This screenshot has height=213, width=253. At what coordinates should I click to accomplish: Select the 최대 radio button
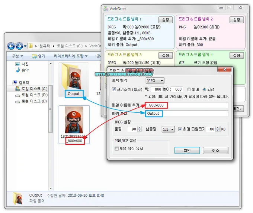coord(189,89)
